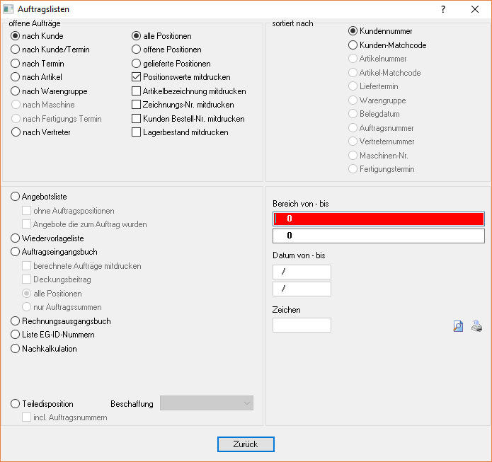Select the nach Termin radio option
492x462 pixels.
pos(16,64)
